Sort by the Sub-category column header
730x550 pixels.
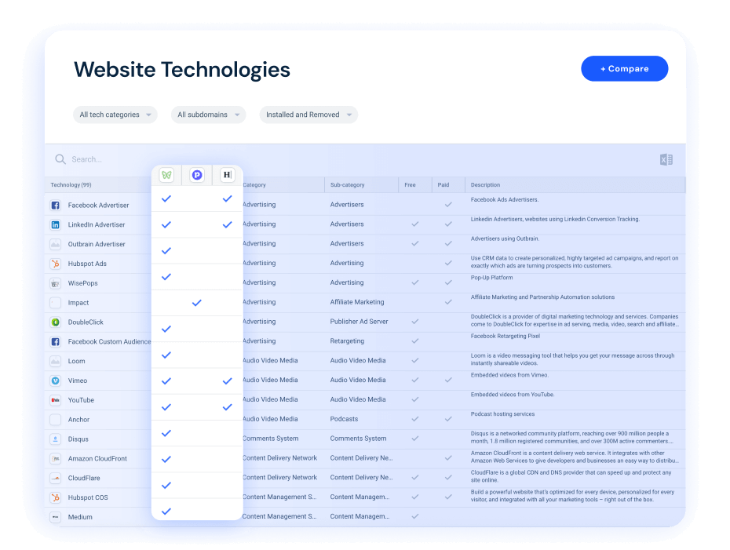click(347, 184)
